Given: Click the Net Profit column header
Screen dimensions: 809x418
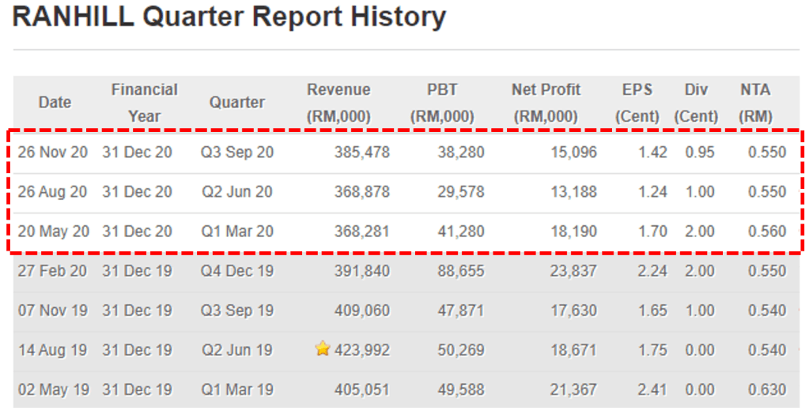Looking at the screenshot, I should 546,103.
